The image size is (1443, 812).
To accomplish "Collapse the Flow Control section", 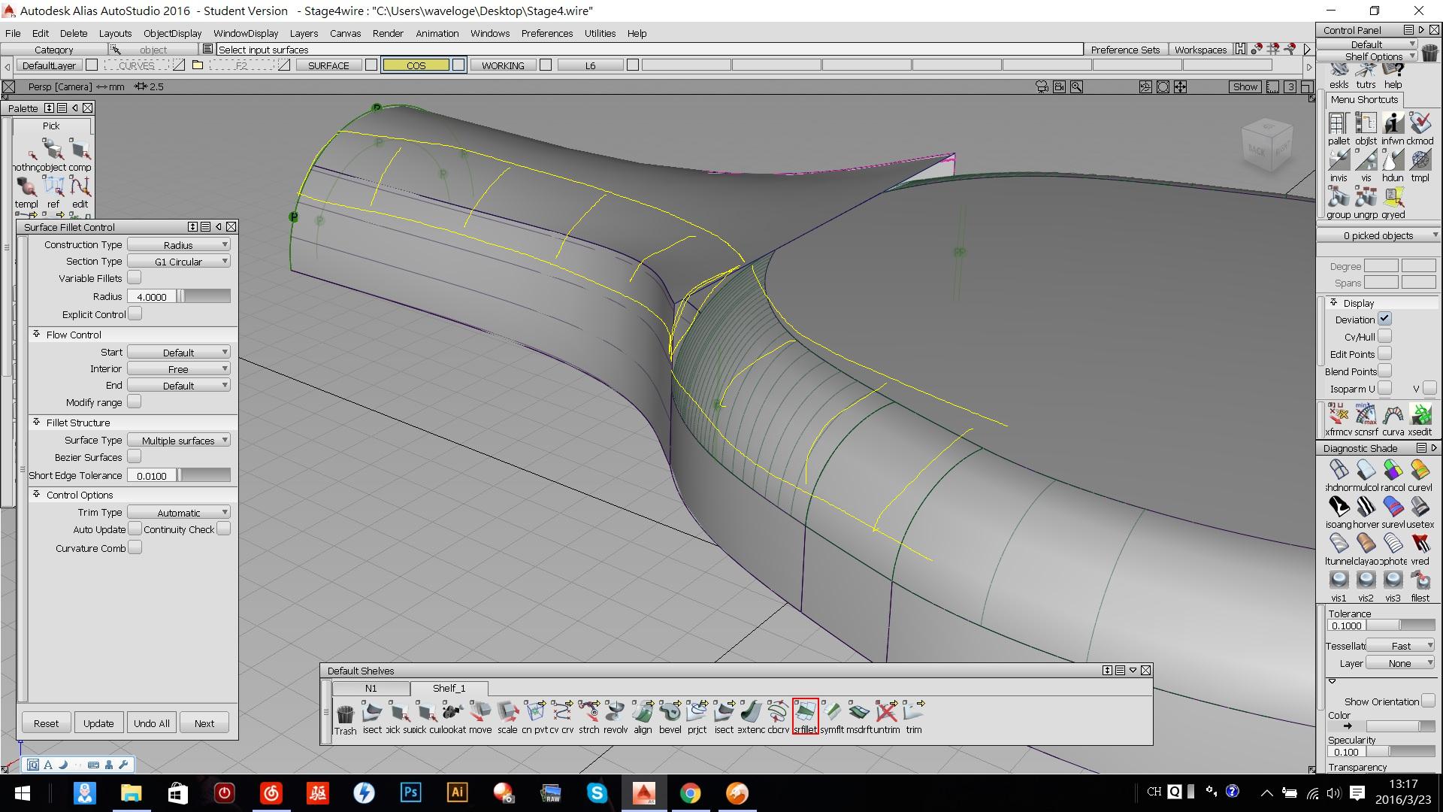I will tap(36, 335).
